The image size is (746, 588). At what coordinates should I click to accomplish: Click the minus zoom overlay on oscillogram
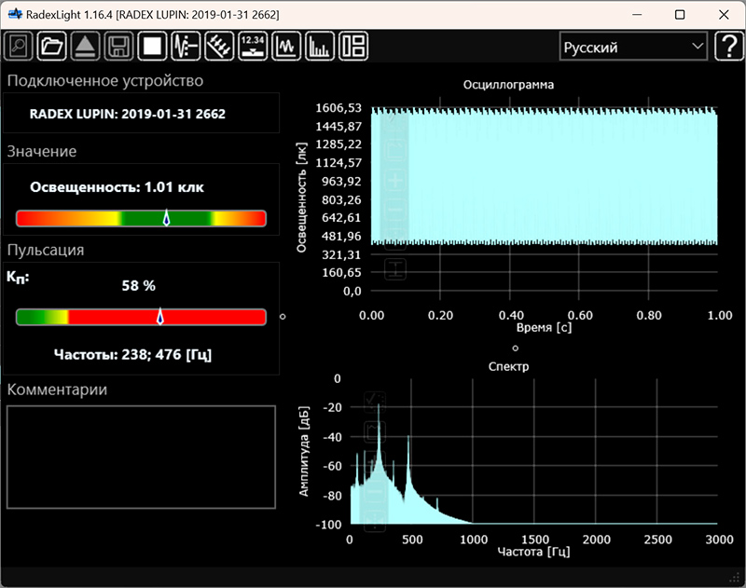point(396,210)
